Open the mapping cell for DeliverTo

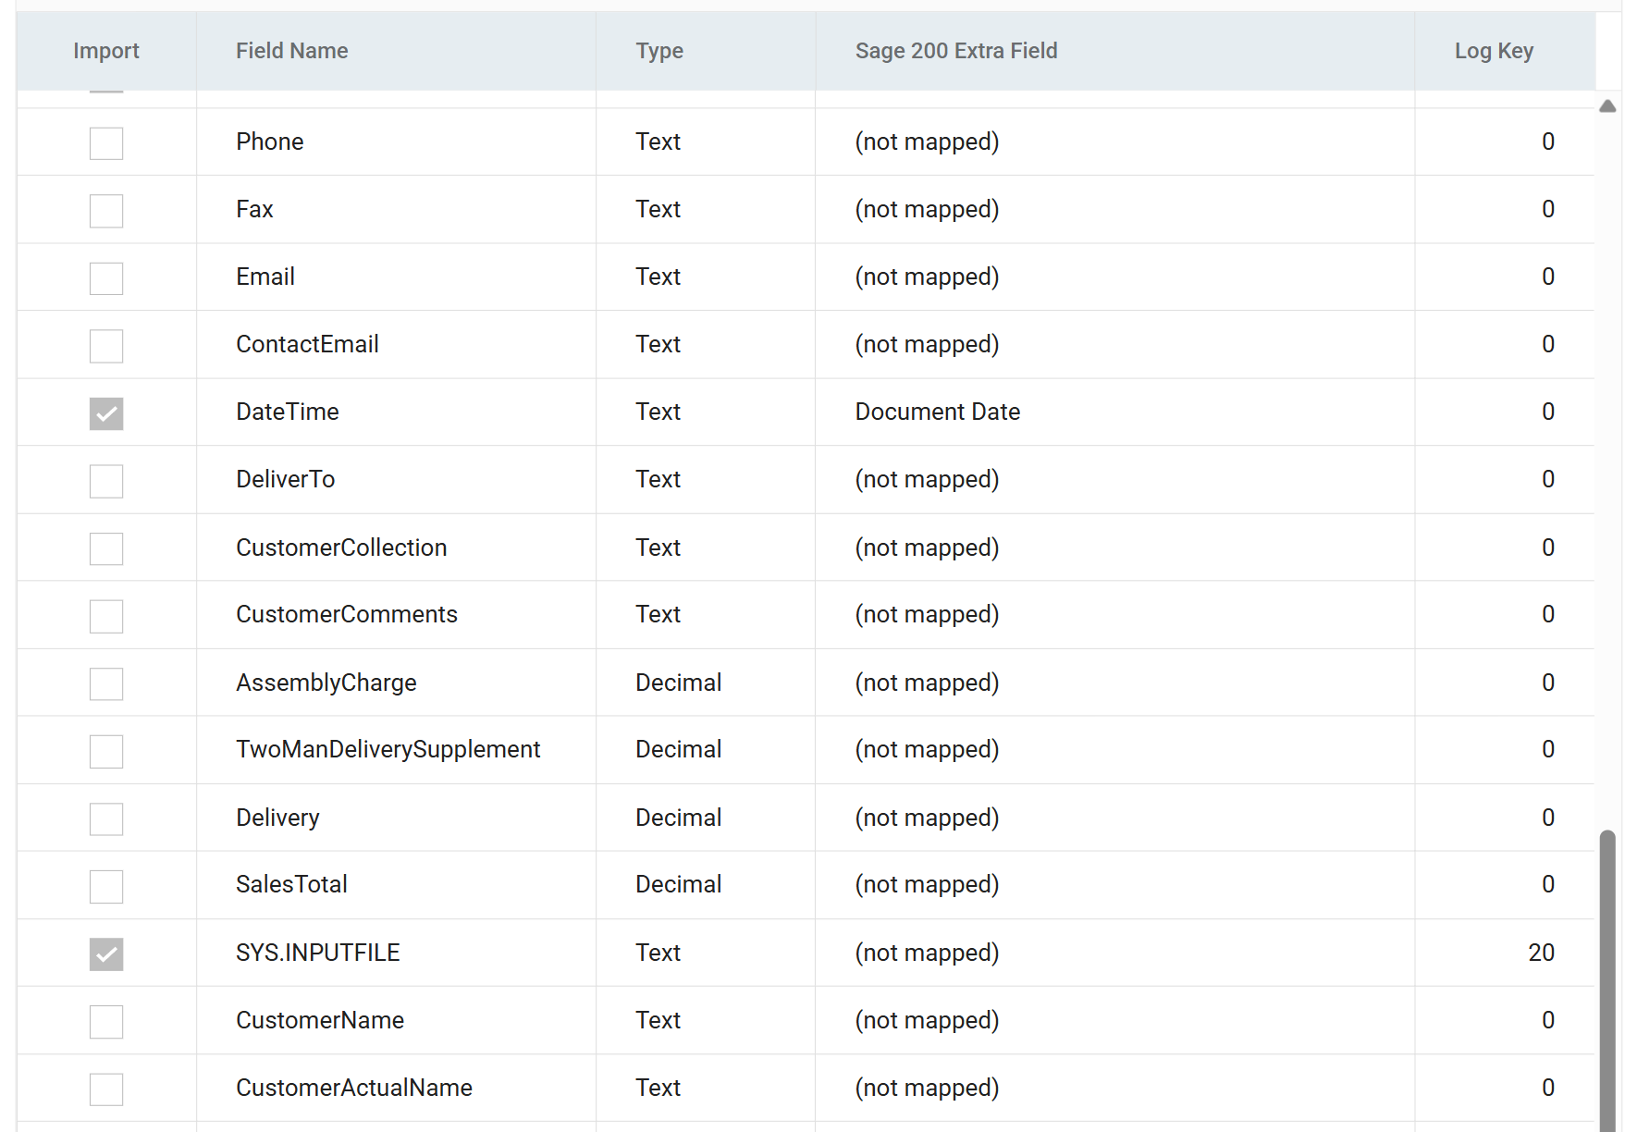(x=1114, y=479)
